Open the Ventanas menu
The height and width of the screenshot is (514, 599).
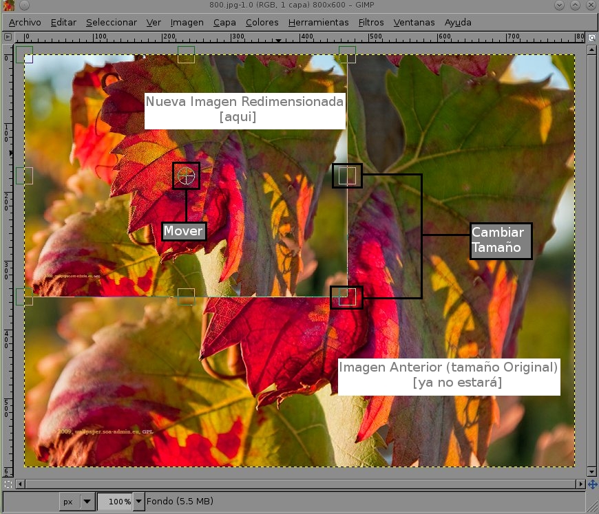(414, 23)
